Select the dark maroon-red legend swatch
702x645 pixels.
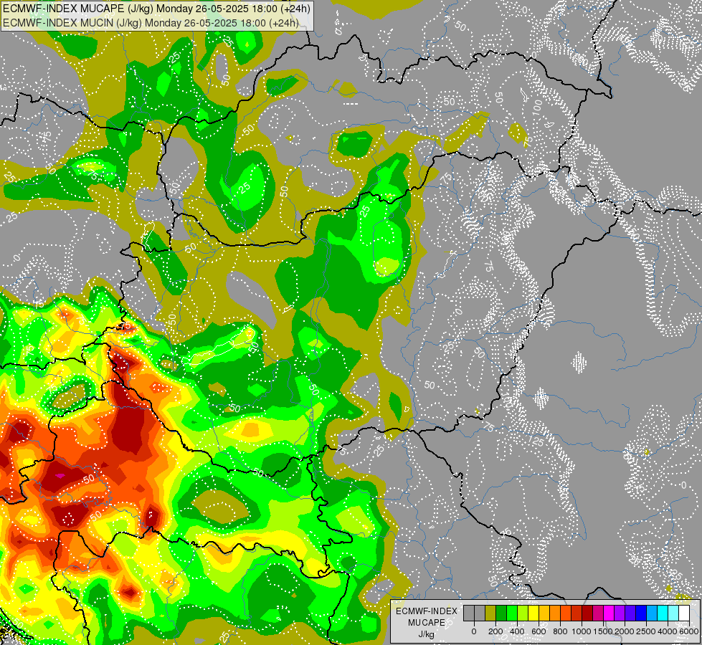click(x=587, y=613)
